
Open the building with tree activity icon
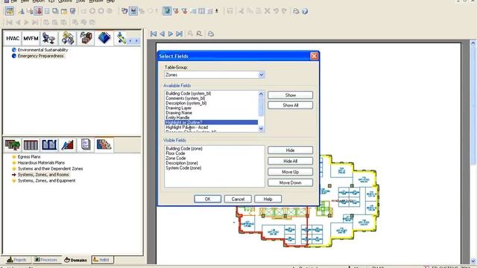coord(13,145)
